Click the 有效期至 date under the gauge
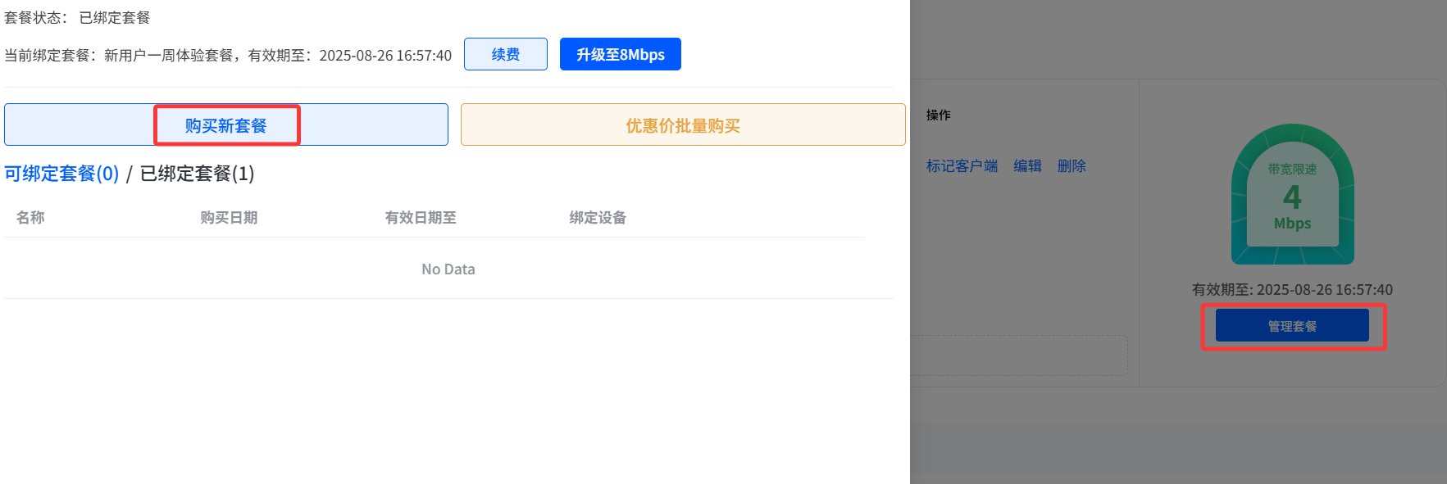Image resolution: width=1447 pixels, height=484 pixels. (1292, 290)
